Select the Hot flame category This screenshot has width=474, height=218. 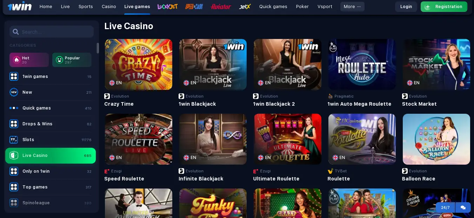(x=29, y=60)
